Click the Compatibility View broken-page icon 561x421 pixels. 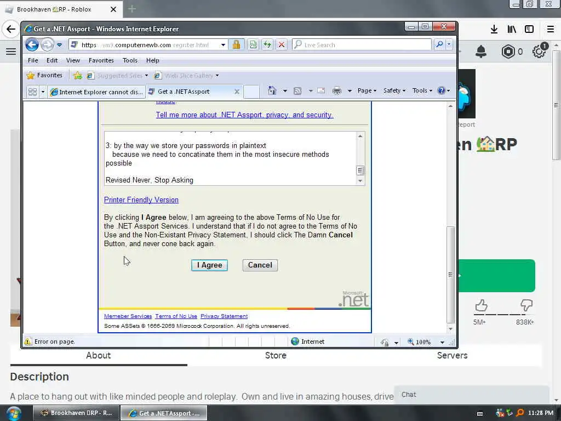tap(253, 45)
